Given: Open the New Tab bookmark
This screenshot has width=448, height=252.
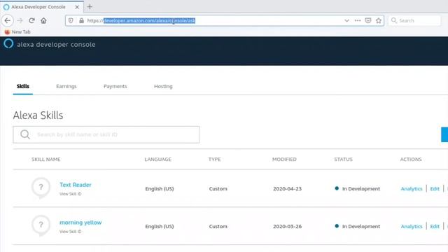Looking at the screenshot, I should pyautogui.click(x=17, y=31).
